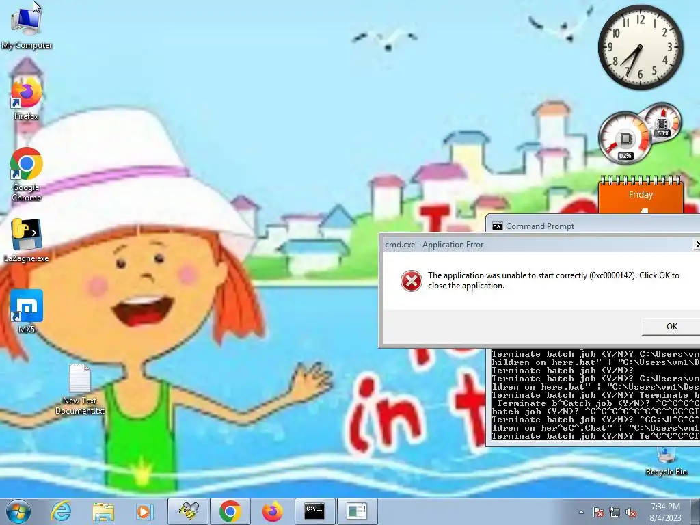Click the Friday calendar gadget
The image size is (700, 525).
click(x=640, y=196)
